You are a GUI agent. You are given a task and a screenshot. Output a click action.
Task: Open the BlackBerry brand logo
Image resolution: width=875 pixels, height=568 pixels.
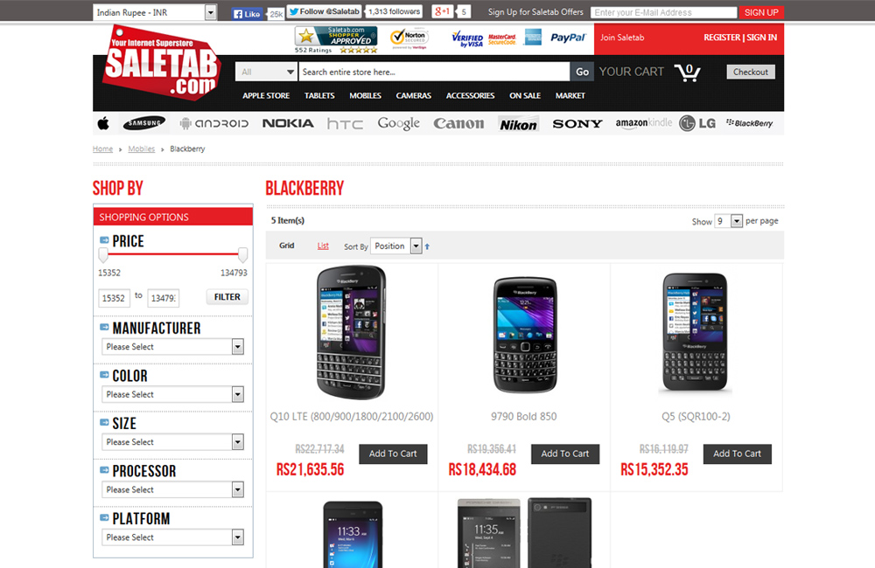tap(750, 123)
